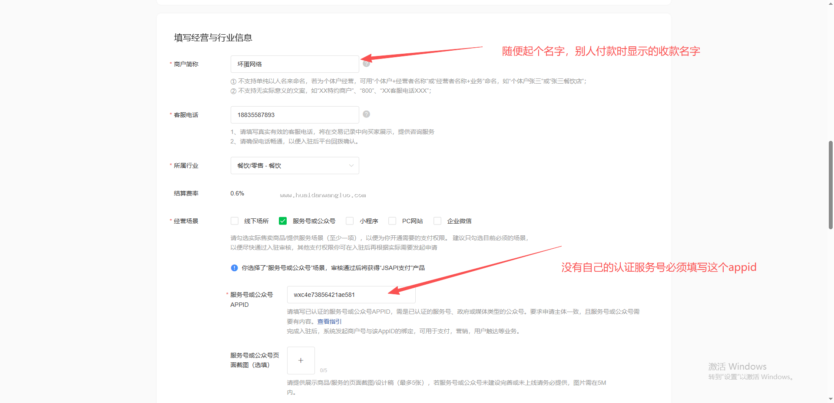
Task: Open the 所属行业 dropdown showing 餐饮/零售 - 餐饮
Action: 295,166
